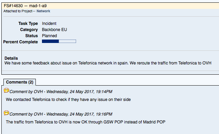Click the Percent Complete label
219x134 pixels.
tap(20, 42)
